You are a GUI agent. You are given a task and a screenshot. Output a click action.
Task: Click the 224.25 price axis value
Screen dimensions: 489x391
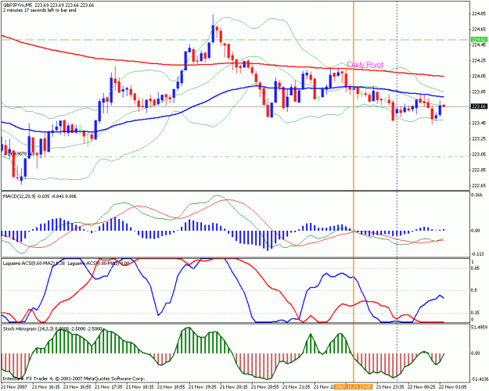[480, 60]
